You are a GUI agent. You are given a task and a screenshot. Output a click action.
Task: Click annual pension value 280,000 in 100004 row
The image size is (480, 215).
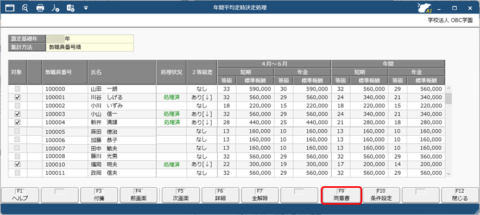(x=426, y=122)
